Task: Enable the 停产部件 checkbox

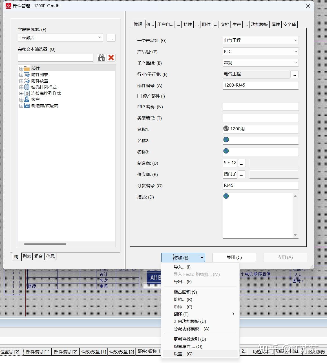Action: (140, 96)
